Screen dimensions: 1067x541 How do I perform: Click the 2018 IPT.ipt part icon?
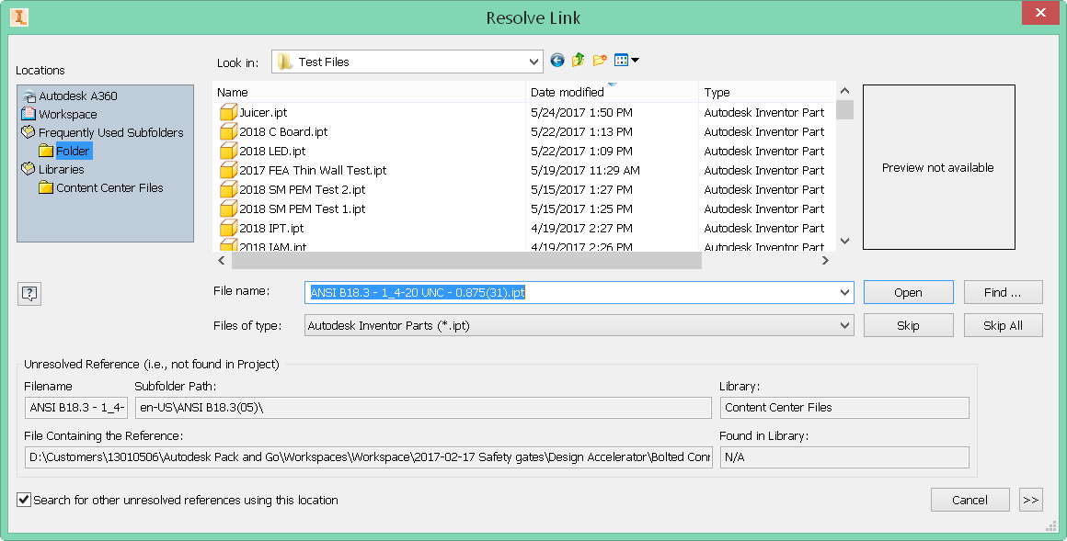click(x=228, y=229)
